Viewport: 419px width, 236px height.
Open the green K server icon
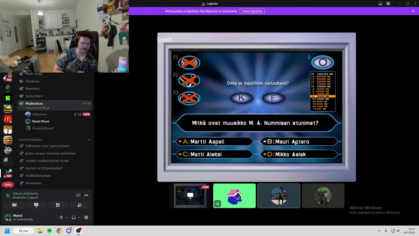tap(8, 98)
